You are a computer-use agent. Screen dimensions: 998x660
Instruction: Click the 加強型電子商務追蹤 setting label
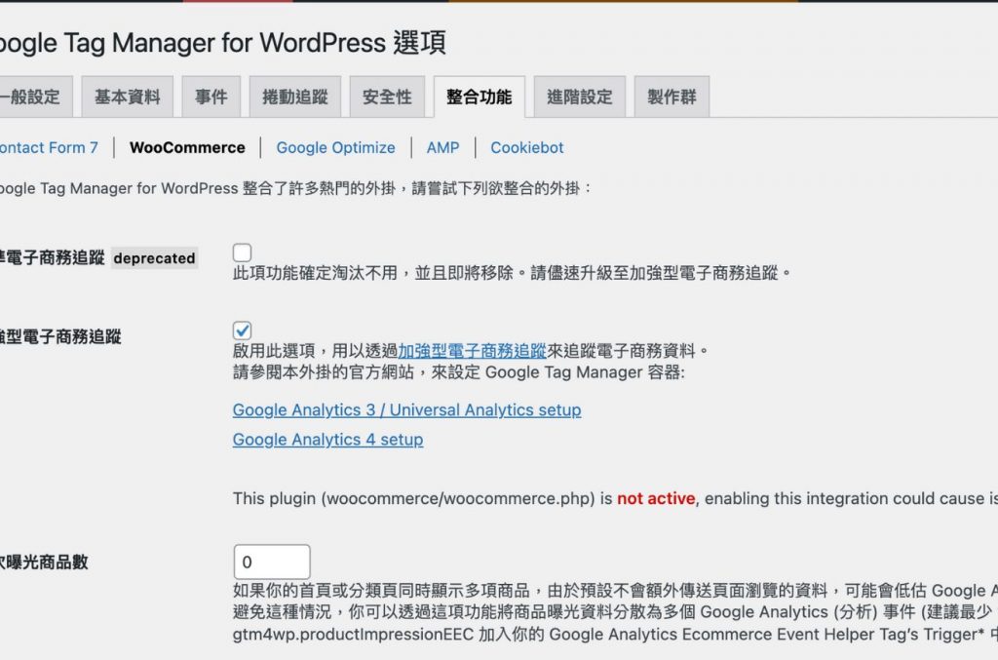point(60,336)
